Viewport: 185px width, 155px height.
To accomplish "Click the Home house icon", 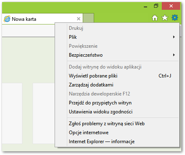I will point(155,18).
